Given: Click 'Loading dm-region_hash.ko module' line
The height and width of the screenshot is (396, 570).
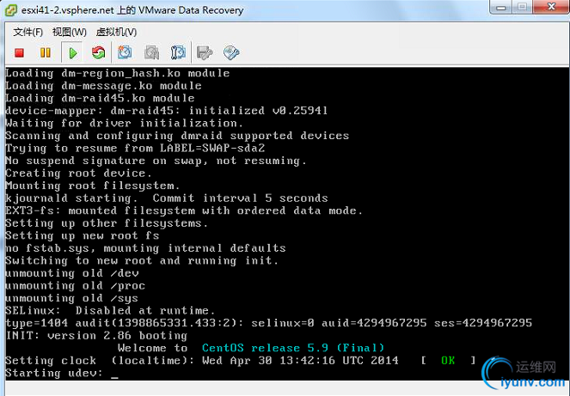Looking at the screenshot, I should 118,73.
